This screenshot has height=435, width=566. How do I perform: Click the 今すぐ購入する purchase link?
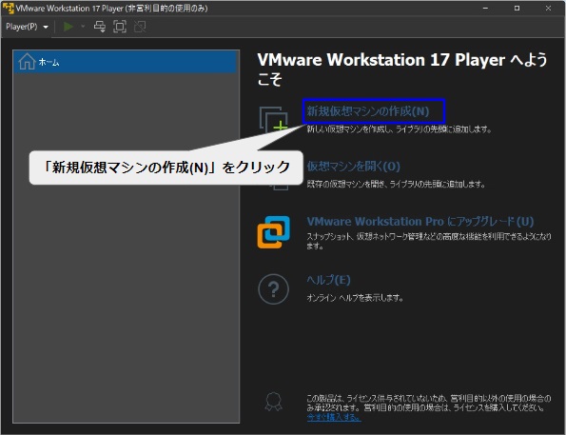334,417
